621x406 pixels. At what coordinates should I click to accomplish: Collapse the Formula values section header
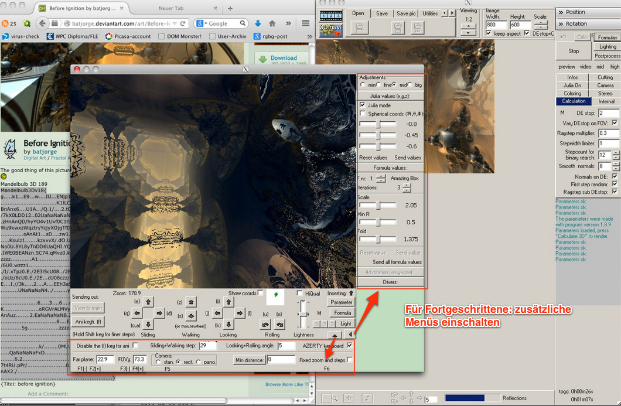(x=390, y=168)
